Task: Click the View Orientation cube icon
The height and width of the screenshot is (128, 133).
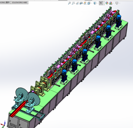Action: point(89,3)
